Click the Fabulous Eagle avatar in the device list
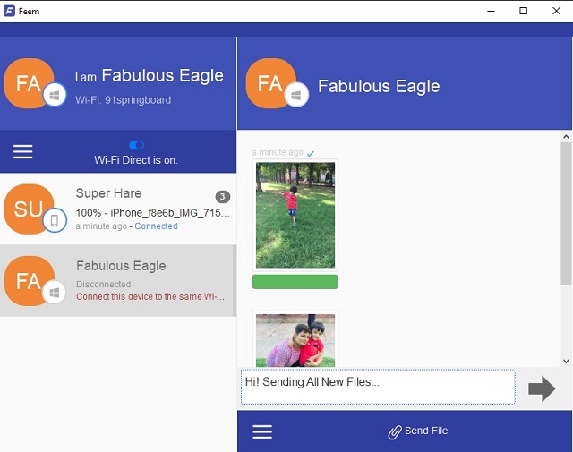 (x=30, y=281)
